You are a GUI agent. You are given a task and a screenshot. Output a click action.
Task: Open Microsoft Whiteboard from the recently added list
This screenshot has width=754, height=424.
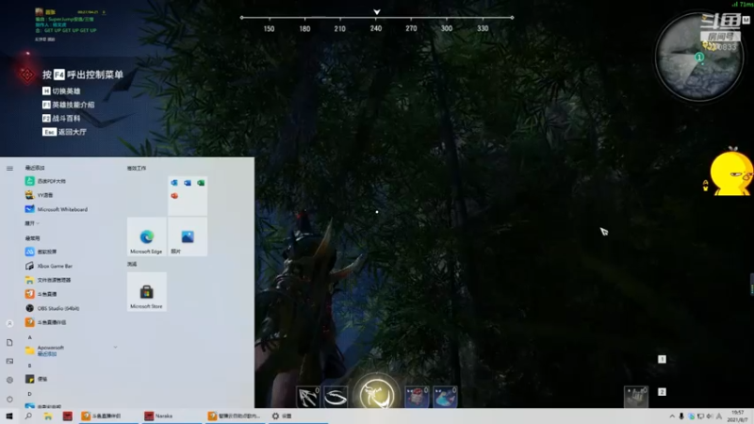57,209
